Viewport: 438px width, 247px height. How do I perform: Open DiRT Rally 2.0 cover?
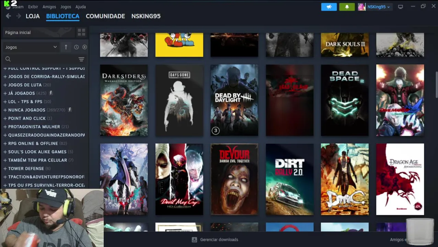pyautogui.click(x=290, y=179)
